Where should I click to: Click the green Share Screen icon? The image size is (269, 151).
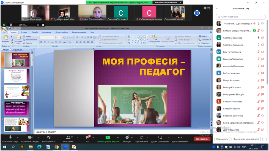point(108,137)
